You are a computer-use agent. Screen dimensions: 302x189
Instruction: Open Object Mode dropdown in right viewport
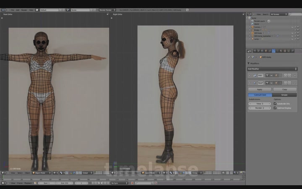tap(151, 173)
